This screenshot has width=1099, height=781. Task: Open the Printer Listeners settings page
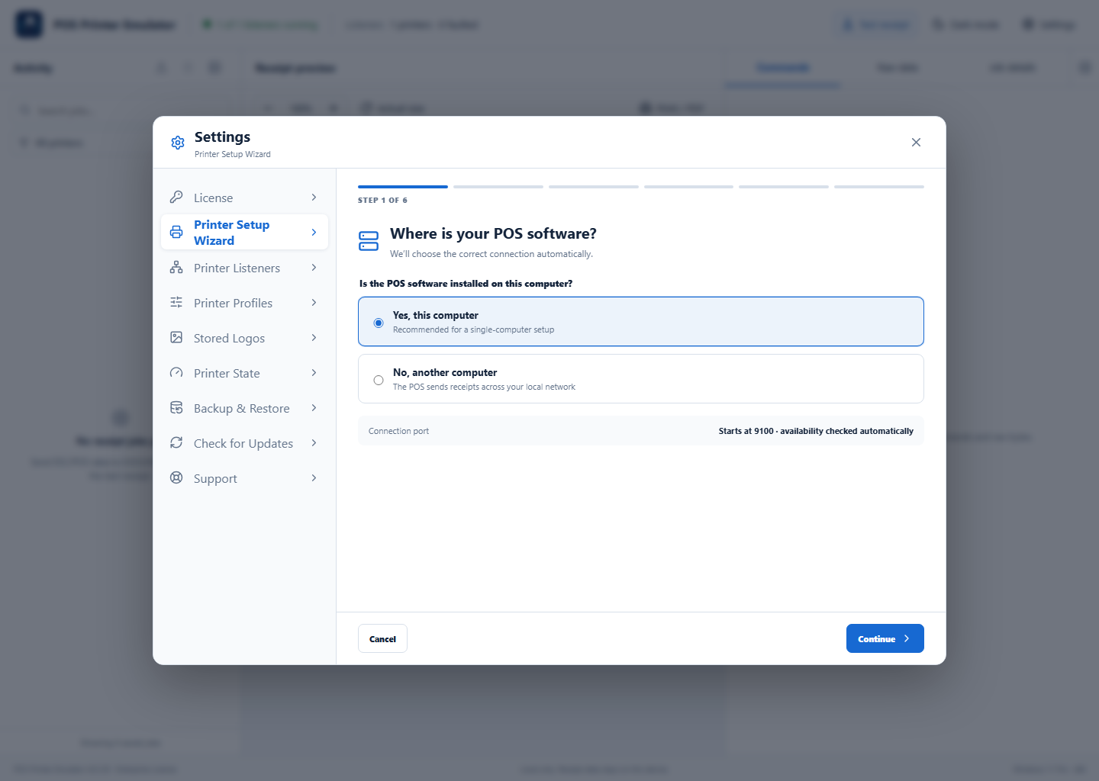tap(244, 268)
